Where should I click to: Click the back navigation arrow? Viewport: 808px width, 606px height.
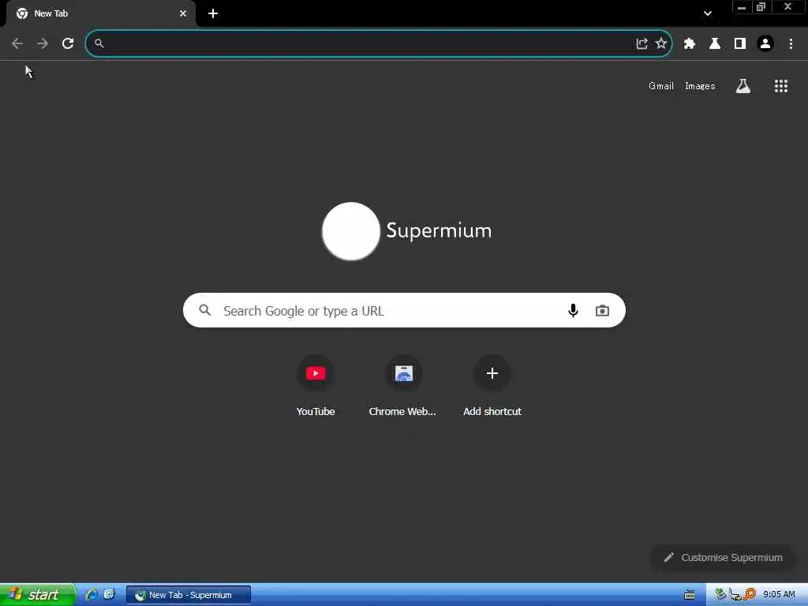pyautogui.click(x=17, y=44)
